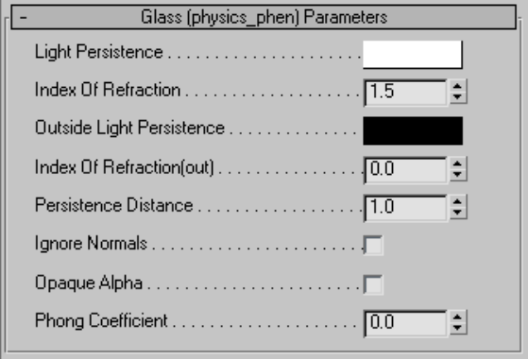This screenshot has width=528, height=359.
Task: Collapse the Glass (physics_phen) Parameters rollout
Action: (265, 17)
